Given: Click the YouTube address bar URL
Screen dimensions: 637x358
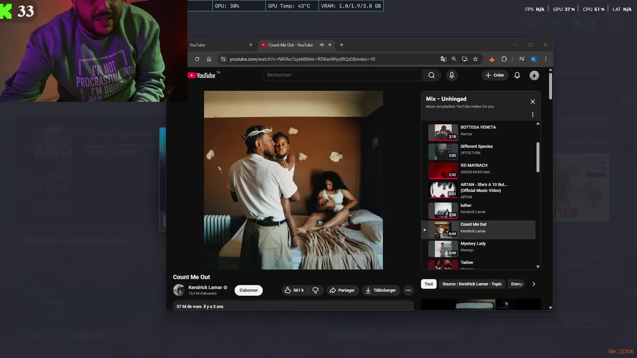Looking at the screenshot, I should pos(303,59).
